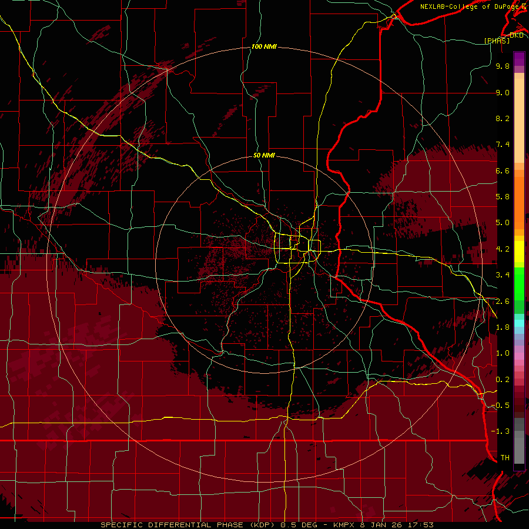Click the 8.2 scale value
The height and width of the screenshot is (529, 529).
(503, 118)
